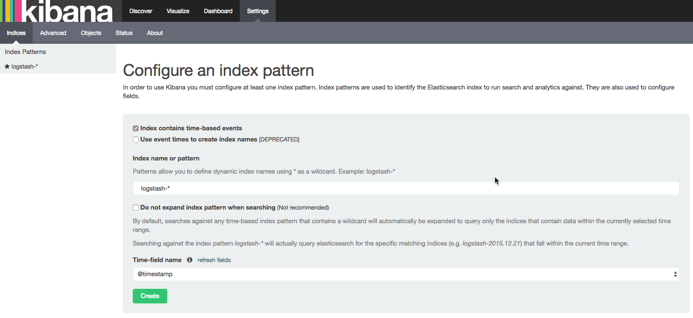The height and width of the screenshot is (318, 693).
Task: Click the info icon next to Time-field name
Action: 190,260
